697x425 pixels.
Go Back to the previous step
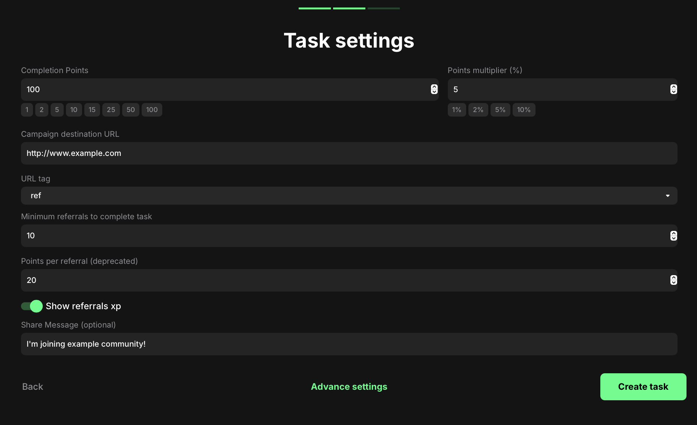(33, 386)
